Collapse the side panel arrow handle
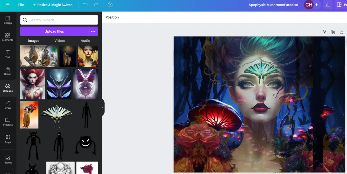The image size is (347, 174). [103, 107]
